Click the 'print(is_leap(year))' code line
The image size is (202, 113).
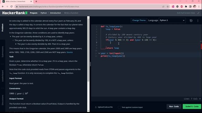[x=113, y=56]
